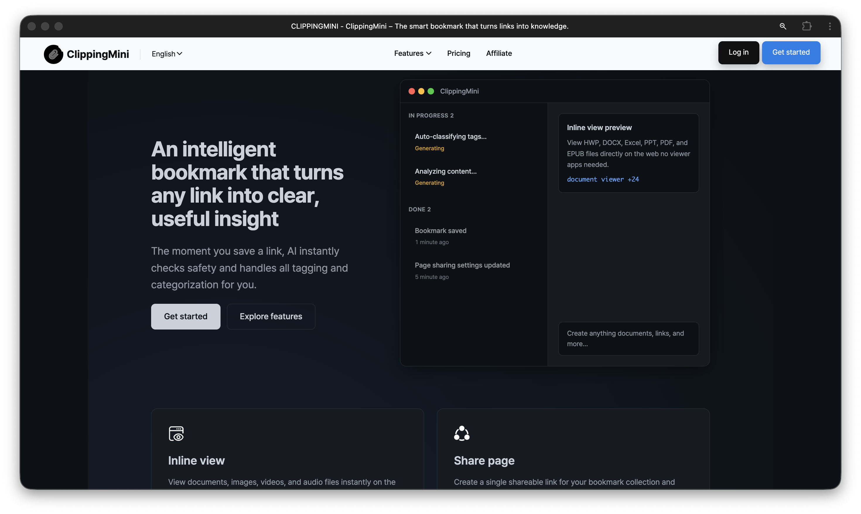Open the browser search magnifier icon
The width and height of the screenshot is (861, 514).
click(783, 26)
